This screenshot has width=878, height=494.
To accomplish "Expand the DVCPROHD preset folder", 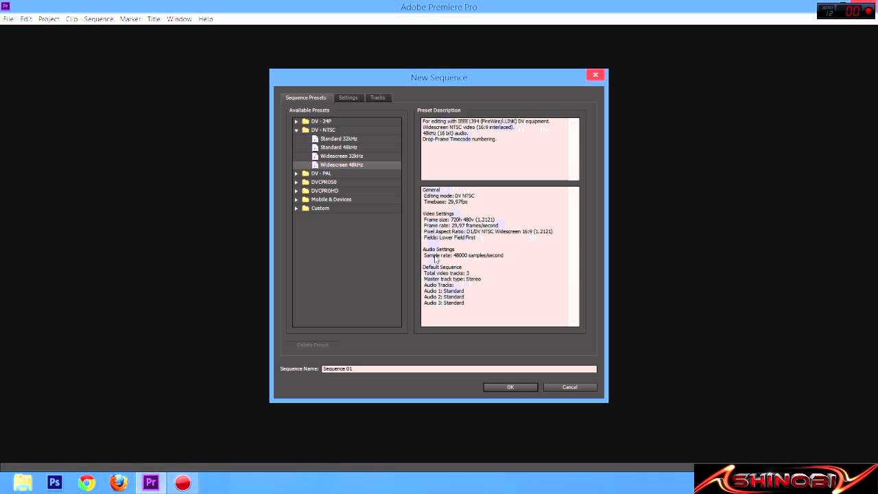I will pos(296,191).
